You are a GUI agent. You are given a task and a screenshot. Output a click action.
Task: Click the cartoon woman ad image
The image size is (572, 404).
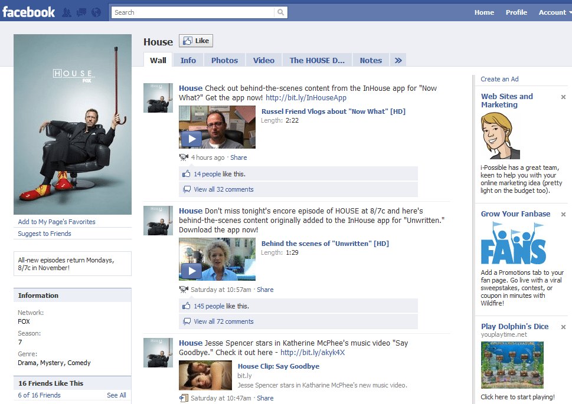click(x=500, y=136)
